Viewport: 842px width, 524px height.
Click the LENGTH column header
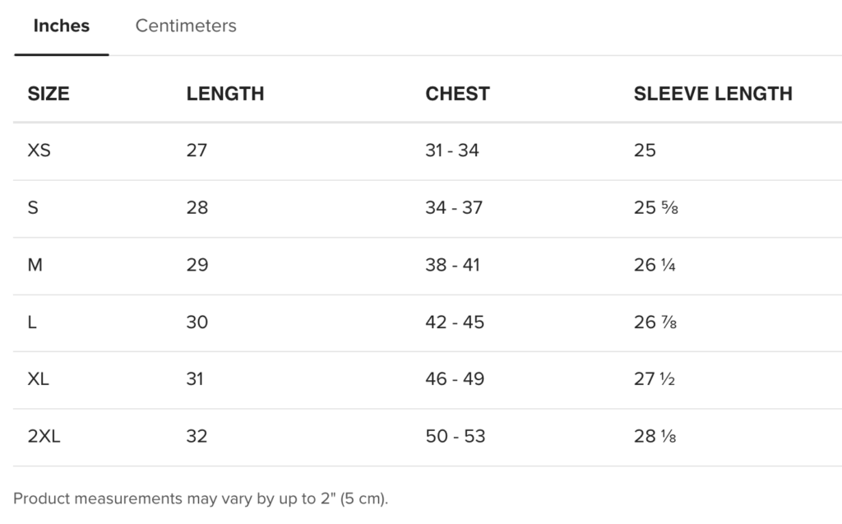(225, 94)
